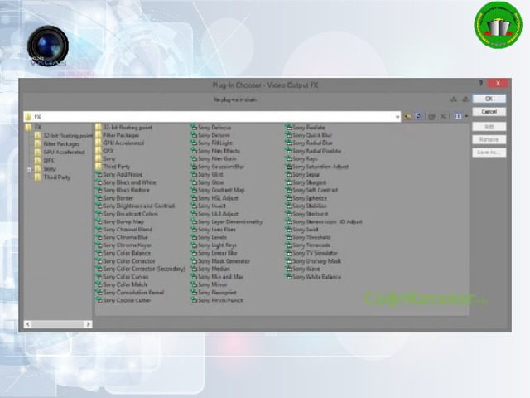Screen dimensions: 530x398
Task: Click the question mark help button
Action: (x=480, y=83)
